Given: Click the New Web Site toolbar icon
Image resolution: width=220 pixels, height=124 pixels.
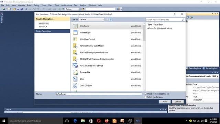Looking at the screenshot, I should click(4, 9).
